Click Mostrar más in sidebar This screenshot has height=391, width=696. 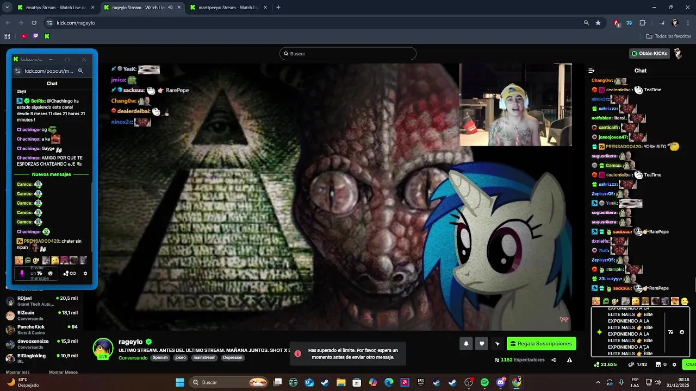point(17,372)
